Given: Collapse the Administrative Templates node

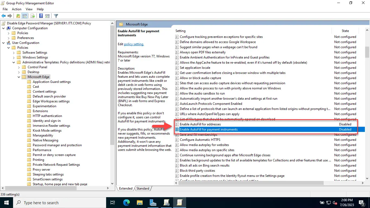Looking at the screenshot, I should tap(14, 62).
